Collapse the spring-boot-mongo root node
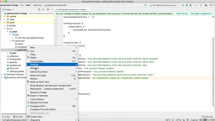215x121 pixels. click(2, 13)
